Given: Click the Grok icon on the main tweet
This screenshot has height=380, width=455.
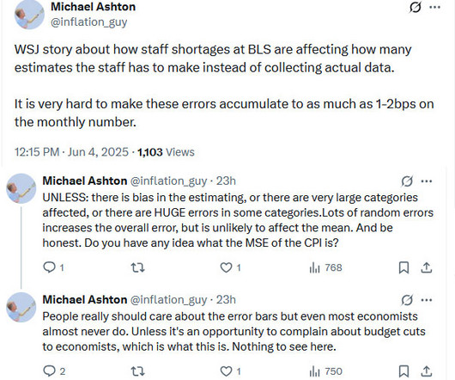Looking at the screenshot, I should pyautogui.click(x=415, y=8).
